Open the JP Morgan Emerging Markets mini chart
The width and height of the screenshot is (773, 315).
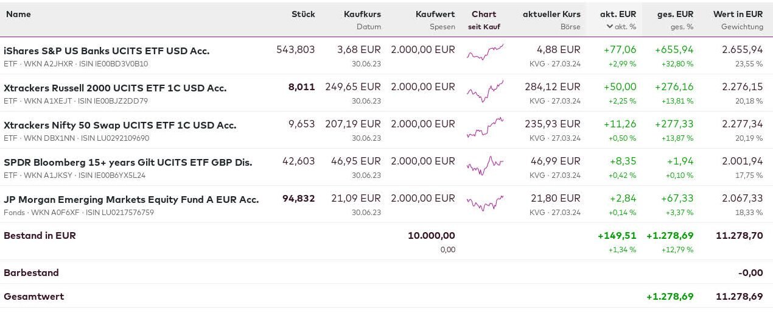(x=485, y=202)
